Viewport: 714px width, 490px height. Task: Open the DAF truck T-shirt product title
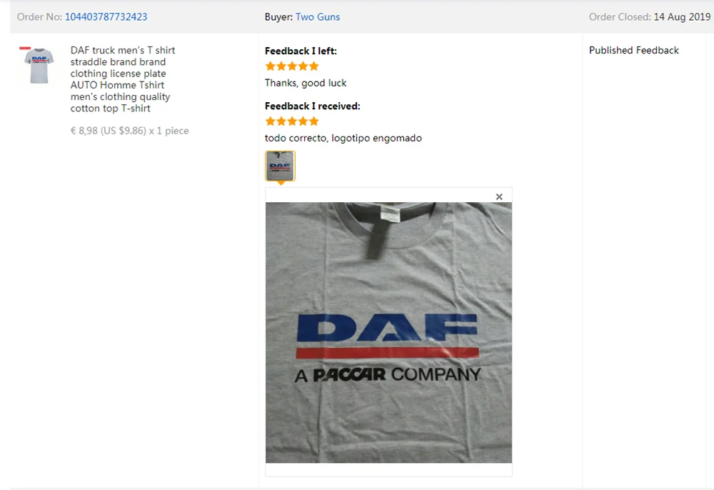coord(123,79)
